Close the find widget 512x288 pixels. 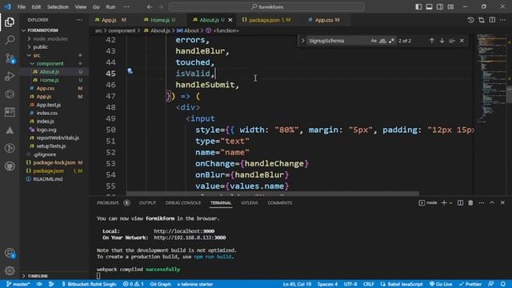click(462, 41)
